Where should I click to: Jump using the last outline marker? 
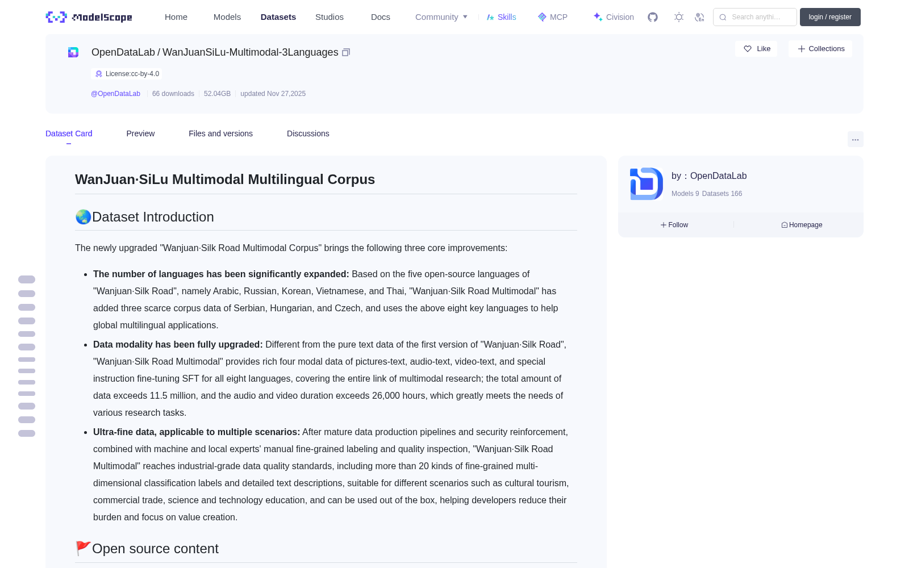tap(27, 433)
